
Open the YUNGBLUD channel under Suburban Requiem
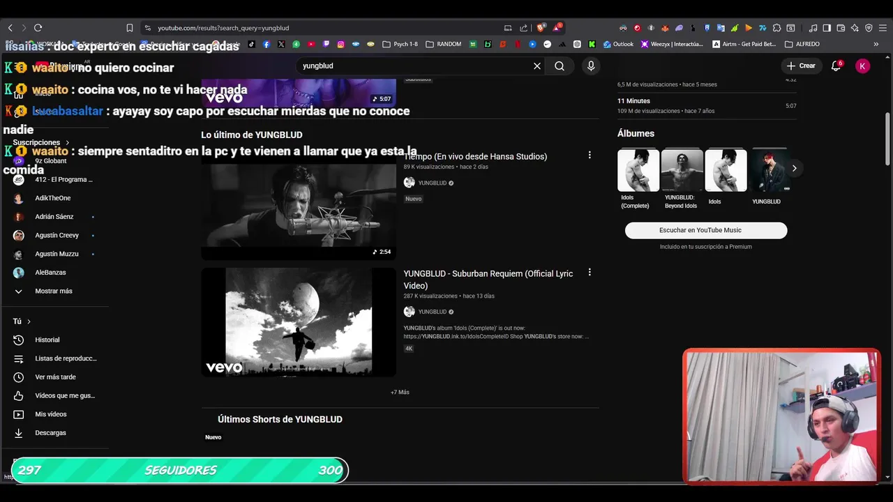432,312
